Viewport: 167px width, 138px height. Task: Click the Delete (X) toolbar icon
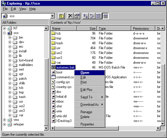(x=70, y=16)
